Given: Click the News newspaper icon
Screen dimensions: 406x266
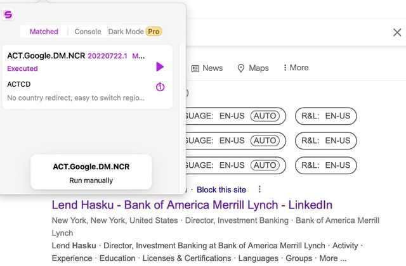Looking at the screenshot, I should [x=195, y=68].
